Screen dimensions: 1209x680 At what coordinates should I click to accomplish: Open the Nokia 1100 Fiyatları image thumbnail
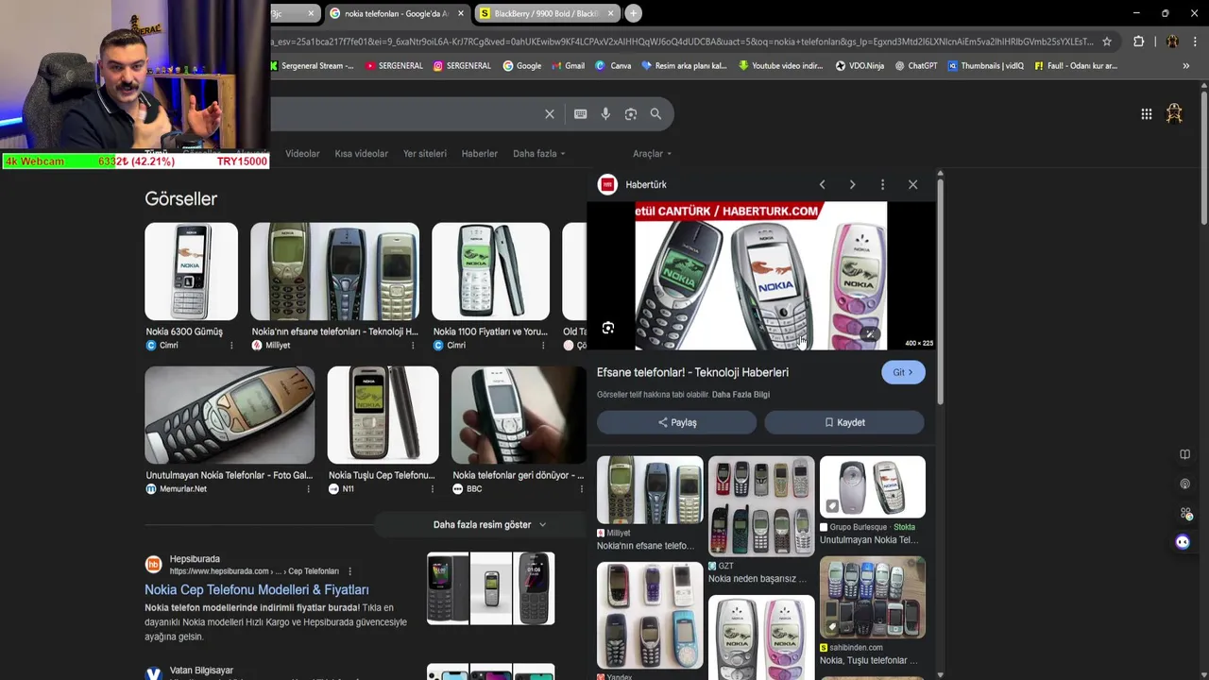(x=490, y=272)
